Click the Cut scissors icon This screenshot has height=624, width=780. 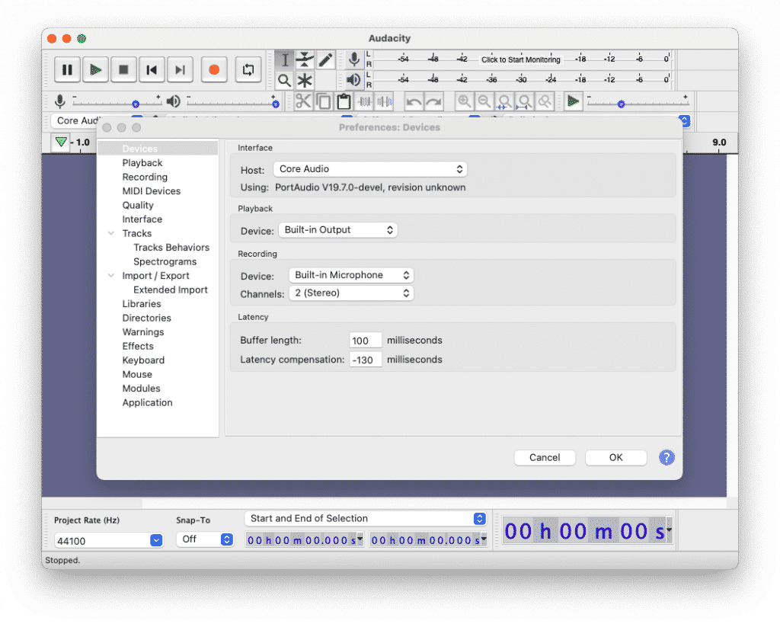(x=303, y=101)
